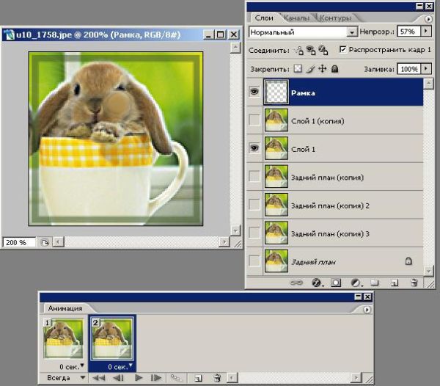Viewport: 440px width, 386px height.
Task: Lock image pixels brush icon
Action: coord(310,69)
